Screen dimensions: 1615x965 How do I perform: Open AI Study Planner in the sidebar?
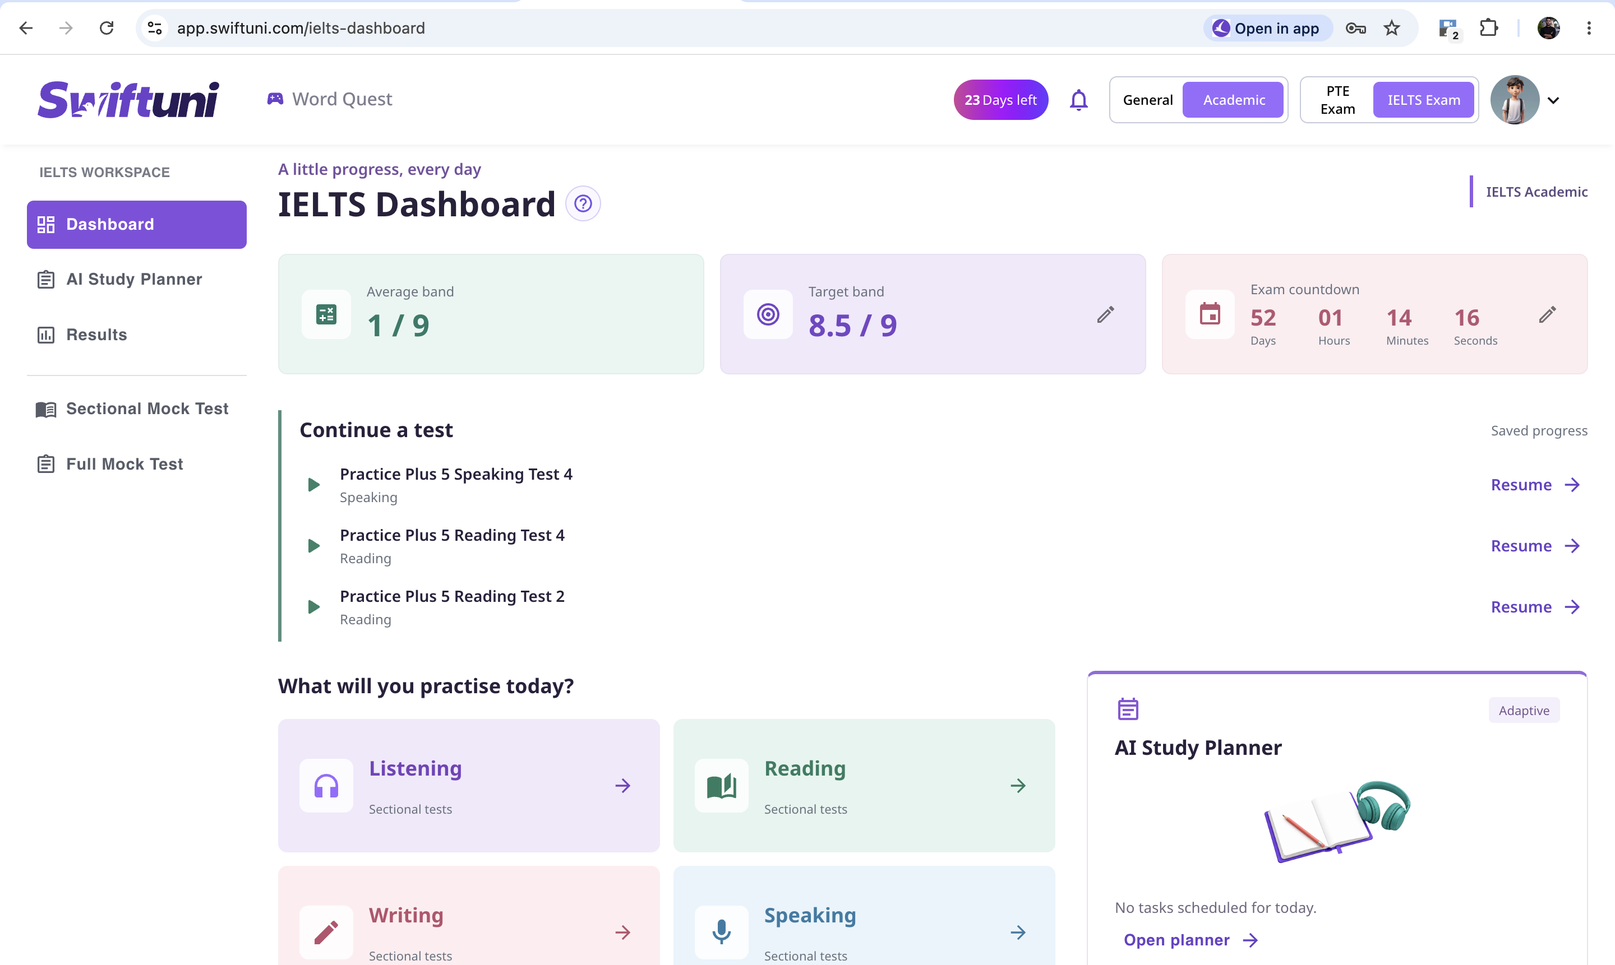pos(137,280)
